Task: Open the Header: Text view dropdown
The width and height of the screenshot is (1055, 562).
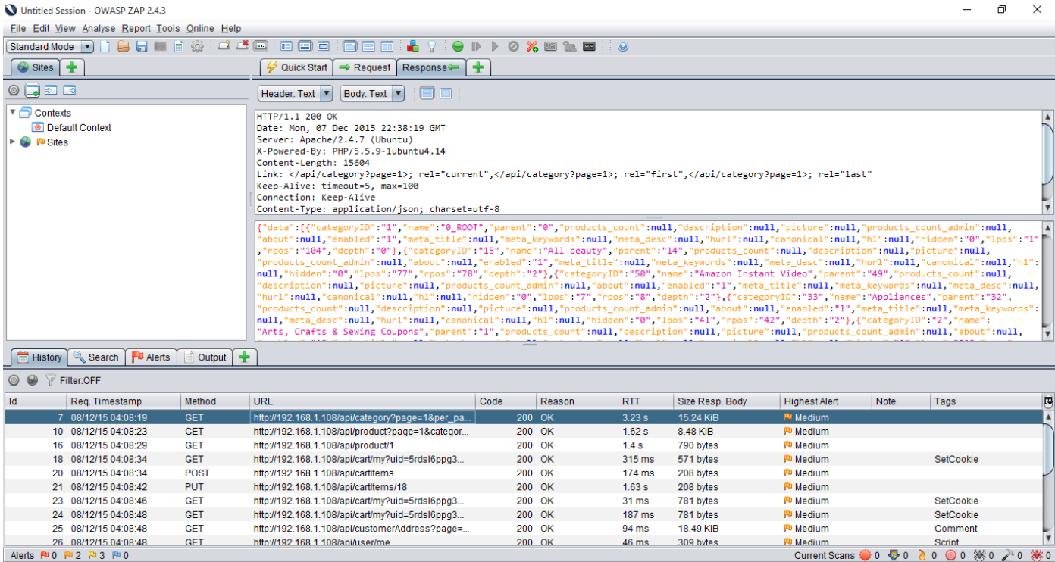Action: tap(296, 94)
